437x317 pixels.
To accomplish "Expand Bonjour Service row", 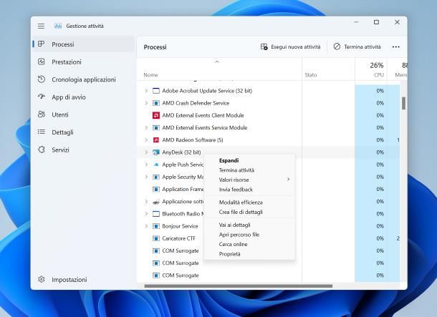I will pyautogui.click(x=146, y=226).
